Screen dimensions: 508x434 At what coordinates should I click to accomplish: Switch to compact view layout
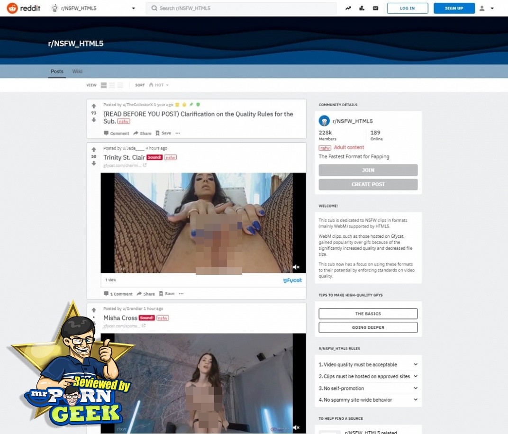click(x=120, y=85)
